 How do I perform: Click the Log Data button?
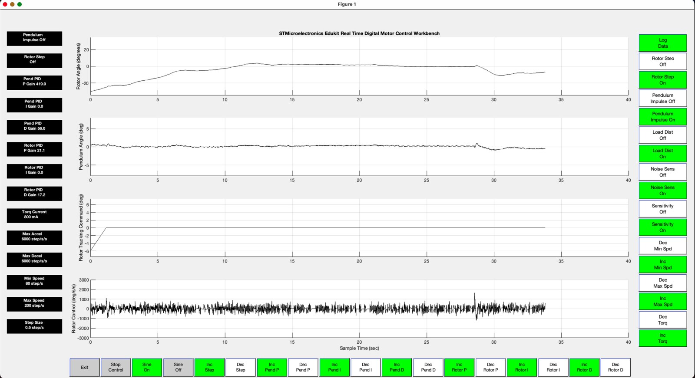tap(662, 43)
